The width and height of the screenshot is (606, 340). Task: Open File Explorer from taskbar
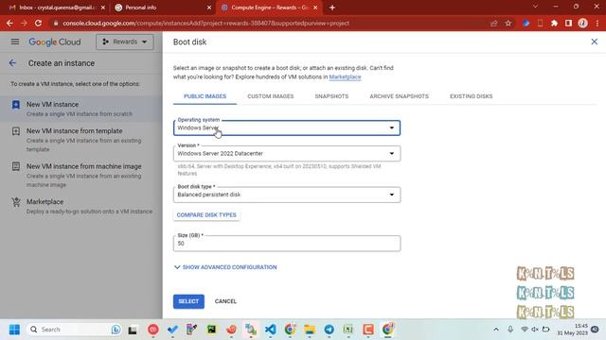pyautogui.click(x=310, y=330)
